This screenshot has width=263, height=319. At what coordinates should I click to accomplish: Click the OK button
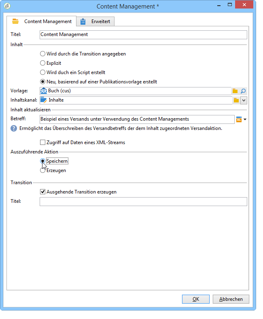pyautogui.click(x=196, y=299)
